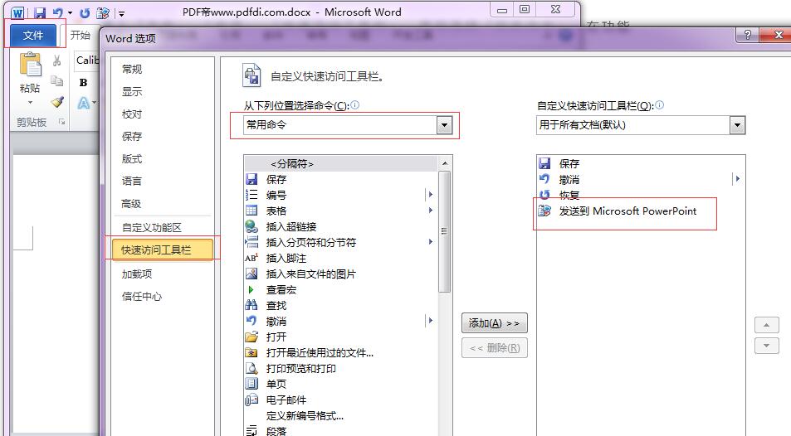
Task: Select 快速访问工具栏 in options sidebar
Action: click(163, 249)
